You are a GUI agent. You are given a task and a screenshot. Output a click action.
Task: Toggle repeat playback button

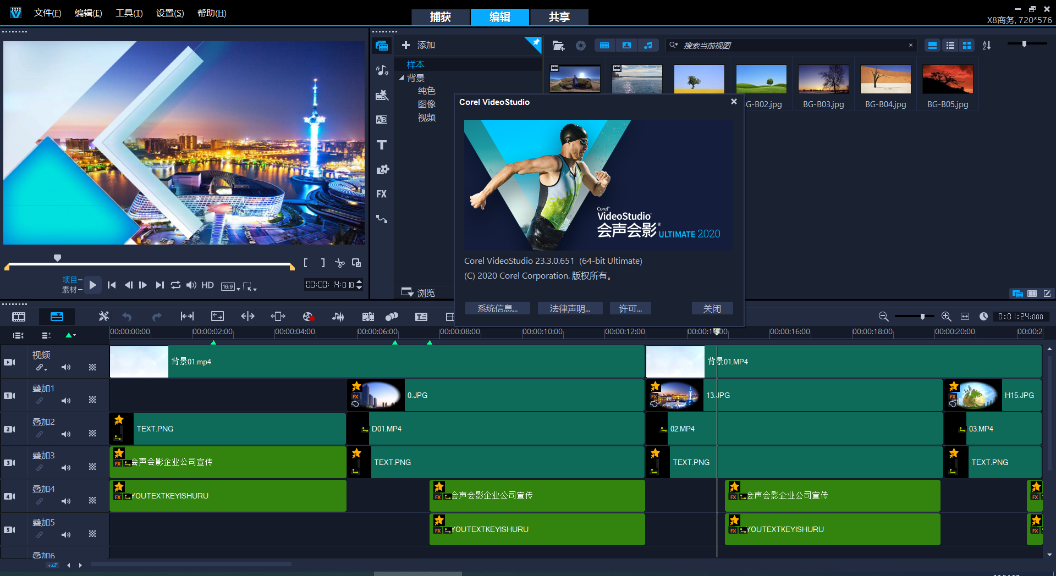[175, 285]
